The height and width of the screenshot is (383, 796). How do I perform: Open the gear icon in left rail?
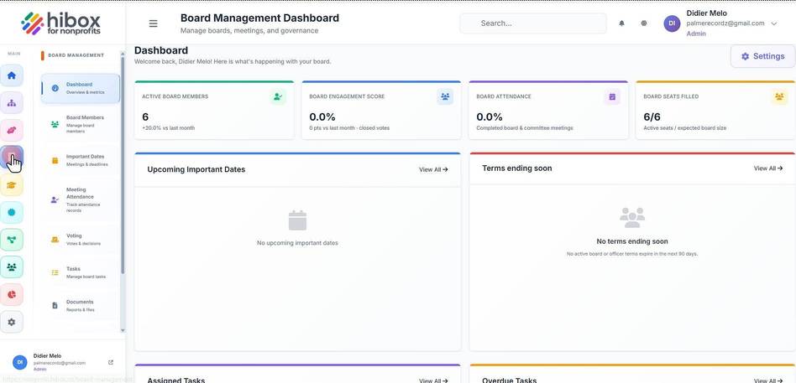12,322
